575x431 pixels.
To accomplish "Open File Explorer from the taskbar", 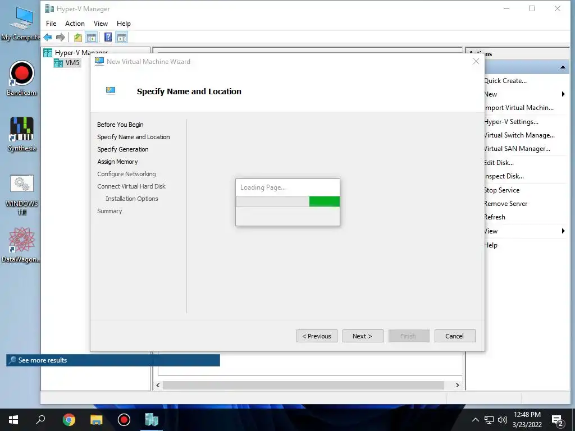I will pos(97,420).
